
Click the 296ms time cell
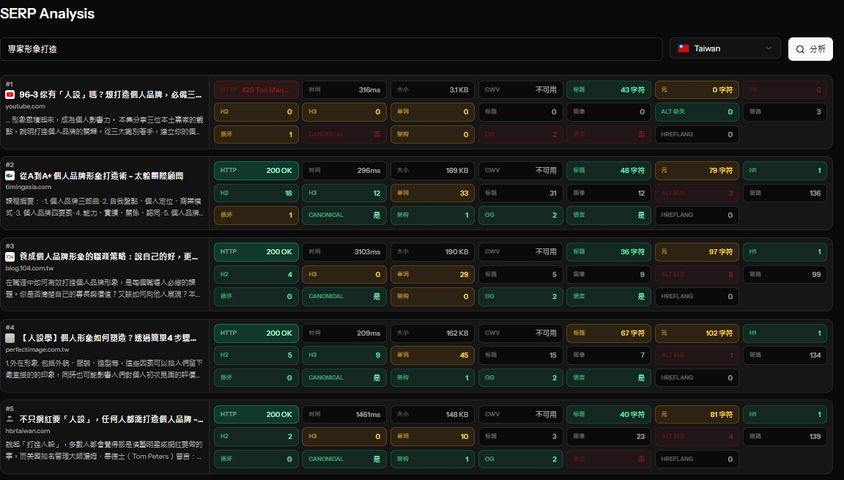click(x=344, y=171)
